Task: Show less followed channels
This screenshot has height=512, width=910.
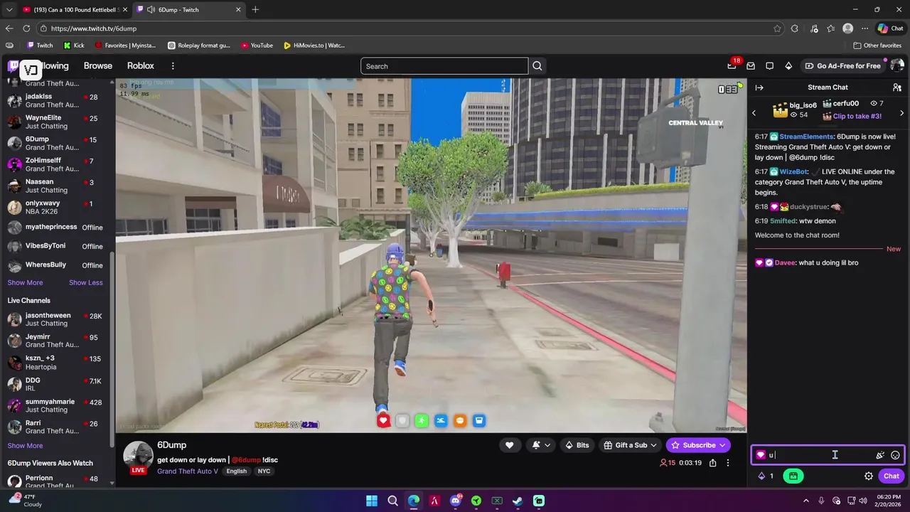Action: click(85, 282)
